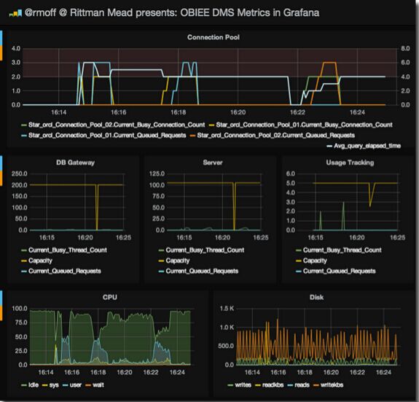Open the Disk panel title menu
Image resolution: width=419 pixels, height=402 pixels.
coord(316,298)
